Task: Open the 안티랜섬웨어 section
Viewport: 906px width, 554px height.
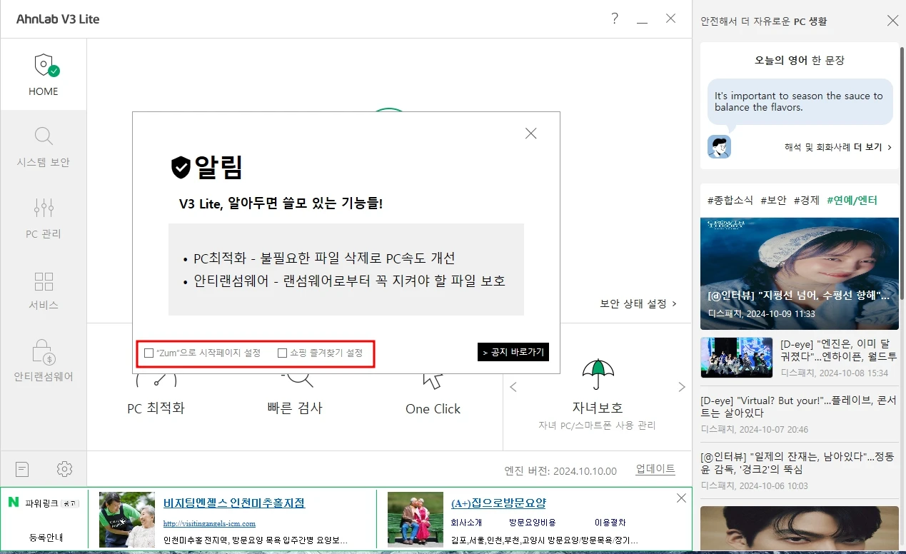Action: 44,360
